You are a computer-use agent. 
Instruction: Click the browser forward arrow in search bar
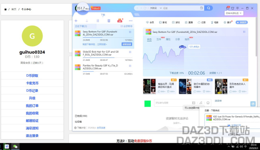point(141,8)
